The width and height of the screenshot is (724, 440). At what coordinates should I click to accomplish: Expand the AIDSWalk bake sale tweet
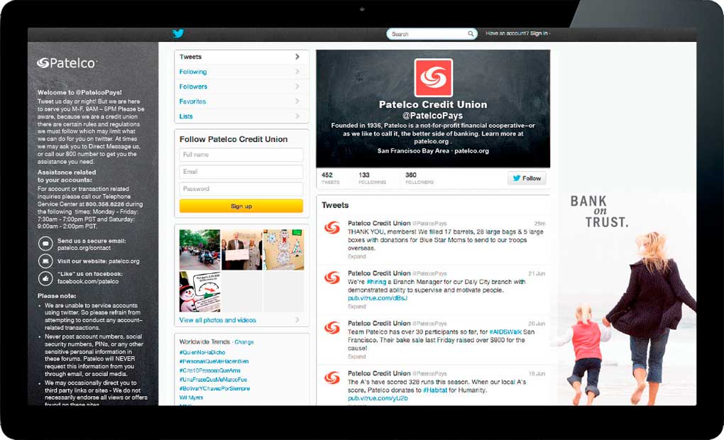[356, 356]
